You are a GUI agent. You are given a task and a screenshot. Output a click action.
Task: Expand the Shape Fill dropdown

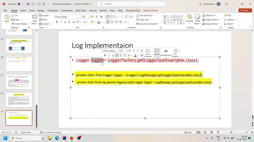pyautogui.click(x=209, y=15)
